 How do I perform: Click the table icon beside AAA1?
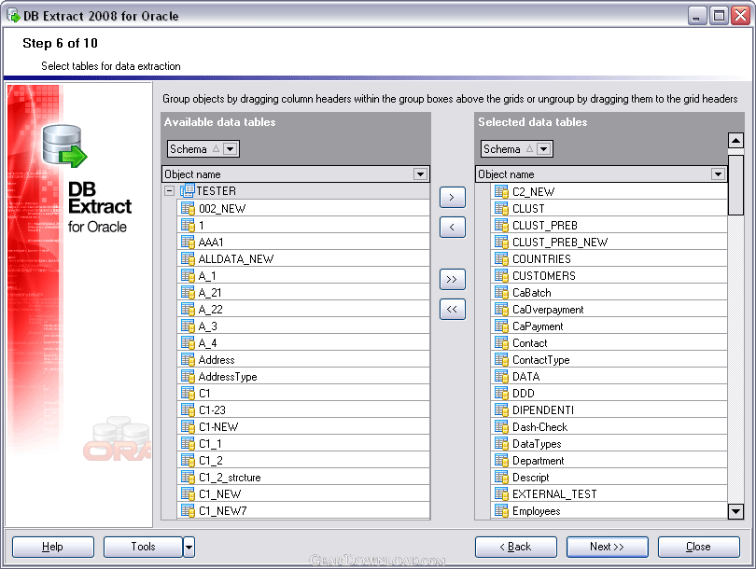click(188, 242)
